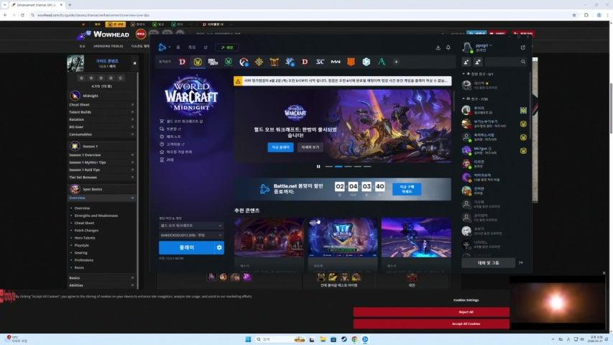613x345 pixels.
Task: Pop out the social panel icon
Action: pyautogui.click(x=522, y=47)
